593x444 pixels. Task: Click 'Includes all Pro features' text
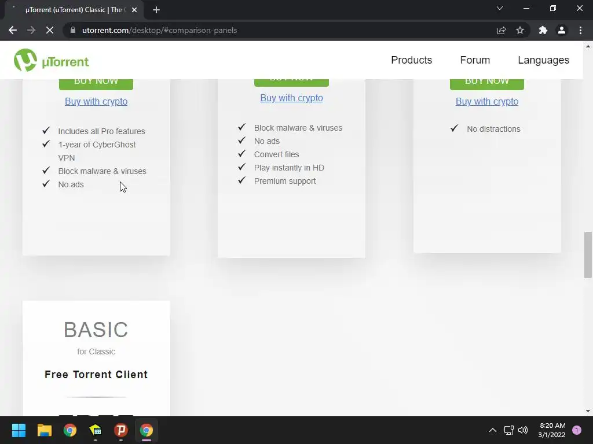click(x=102, y=131)
